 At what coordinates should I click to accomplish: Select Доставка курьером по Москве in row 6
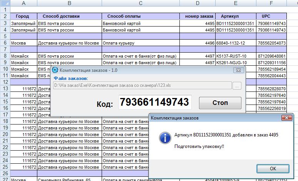[x=69, y=43]
